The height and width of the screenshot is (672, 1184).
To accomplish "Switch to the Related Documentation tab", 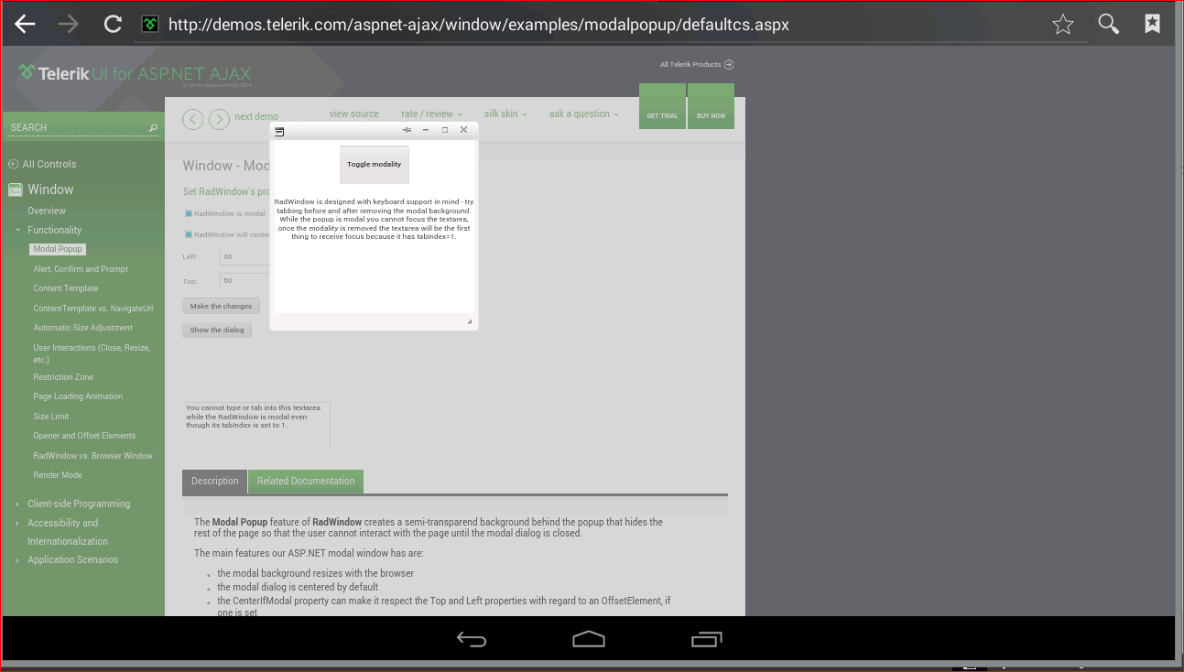I will 306,482.
